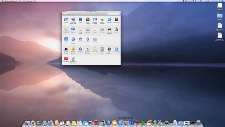This screenshot has height=127, width=225.
Task: Click the forward arrow in System Preferences toolbar
Action: pyautogui.click(x=66, y=14)
